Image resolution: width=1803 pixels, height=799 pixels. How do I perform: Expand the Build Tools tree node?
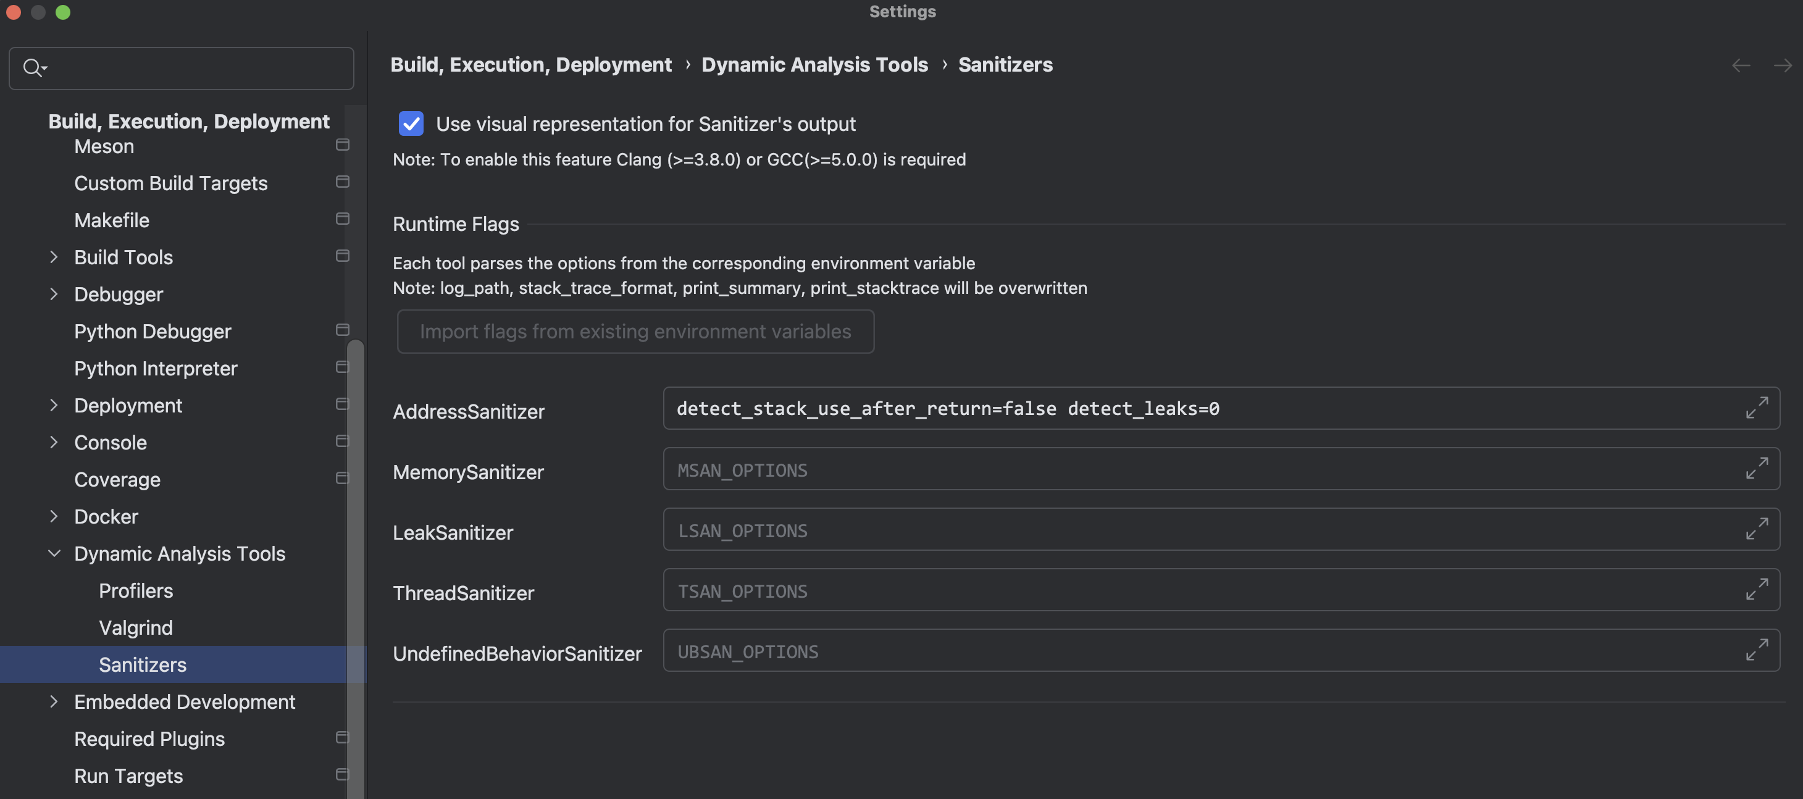click(54, 257)
